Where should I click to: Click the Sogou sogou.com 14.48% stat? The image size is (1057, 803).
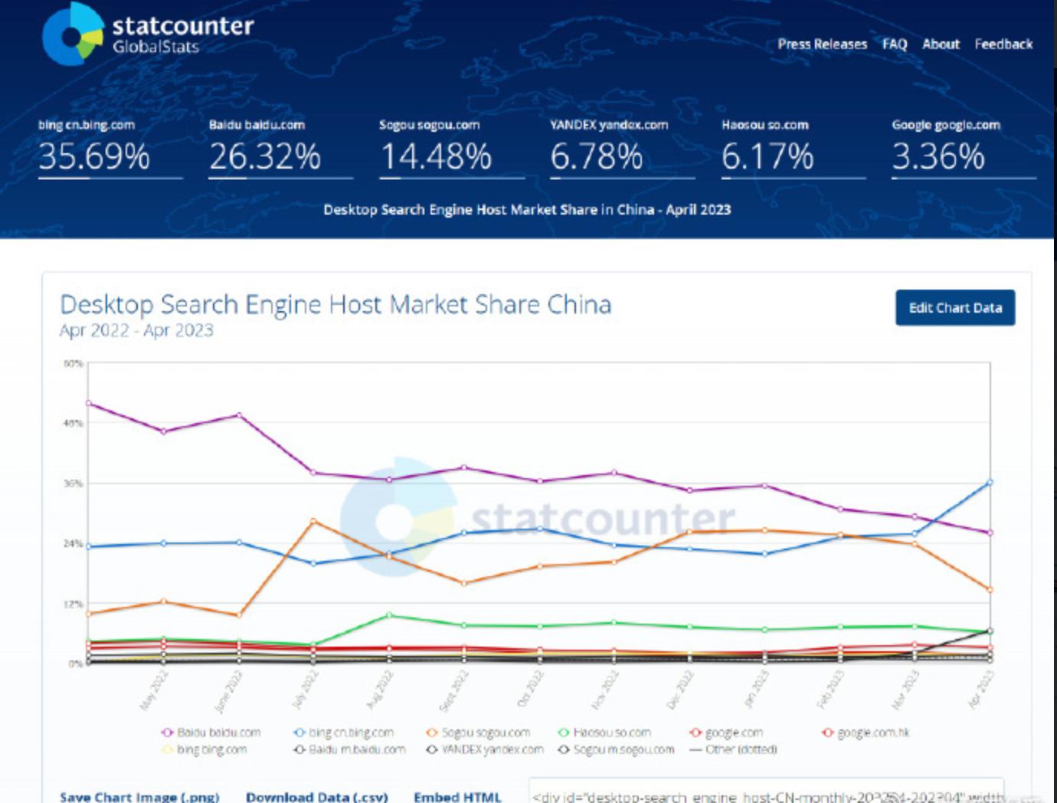451,148
